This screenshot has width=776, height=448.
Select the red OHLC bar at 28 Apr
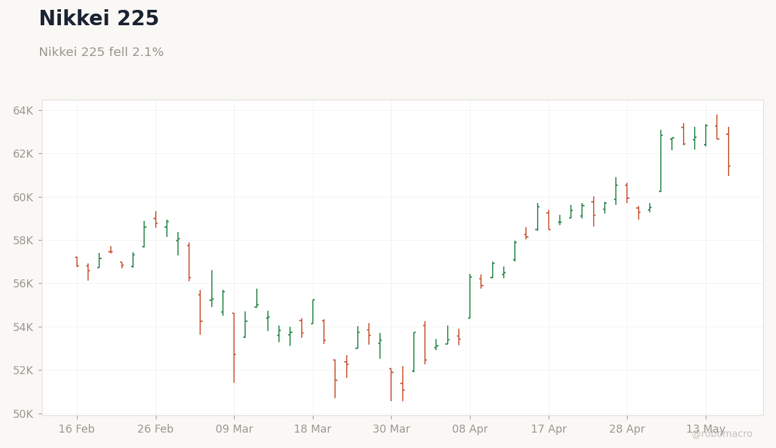coord(627,193)
